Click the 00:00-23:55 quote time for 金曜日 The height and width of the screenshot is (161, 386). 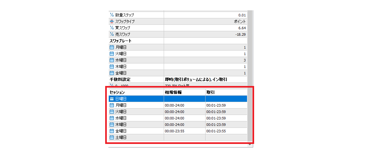(174, 131)
